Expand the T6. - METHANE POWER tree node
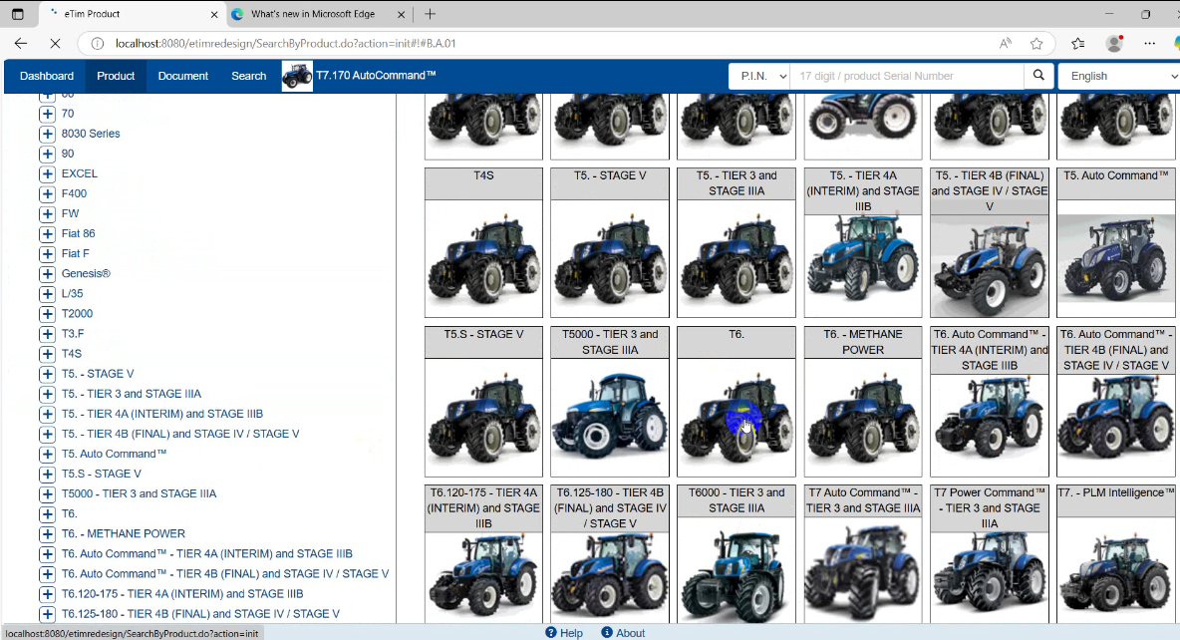This screenshot has height=640, width=1180. 48,534
